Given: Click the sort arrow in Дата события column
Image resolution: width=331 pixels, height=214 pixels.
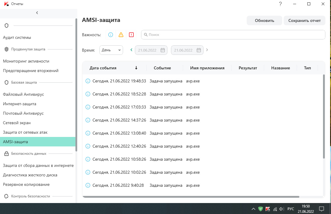Looking at the screenshot, I should click(x=136, y=68).
